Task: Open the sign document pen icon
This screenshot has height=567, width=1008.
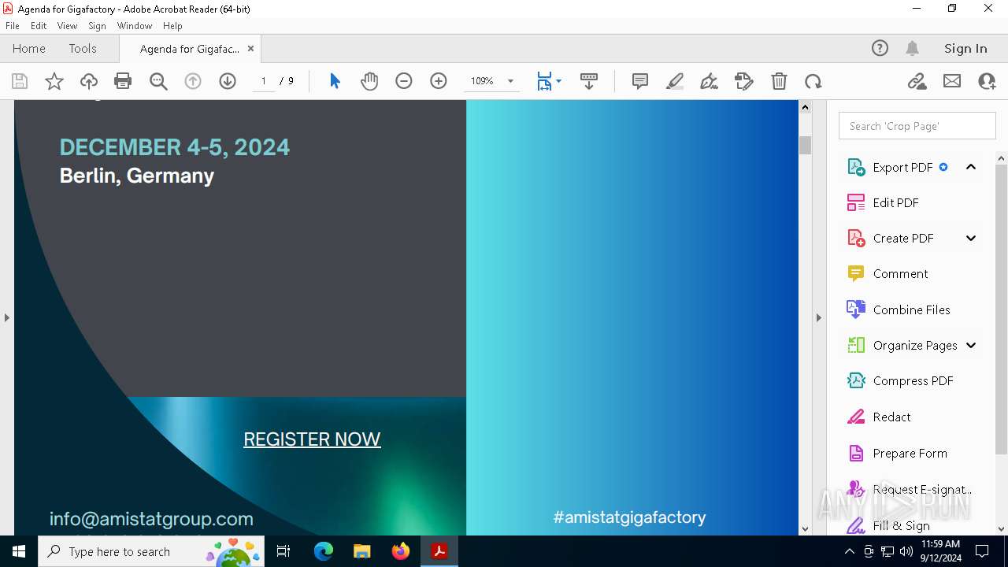Action: point(709,81)
